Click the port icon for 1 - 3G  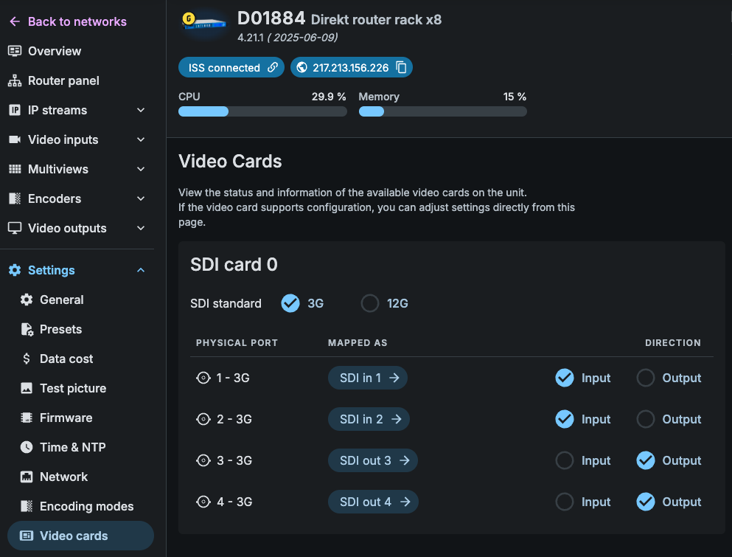tap(203, 378)
